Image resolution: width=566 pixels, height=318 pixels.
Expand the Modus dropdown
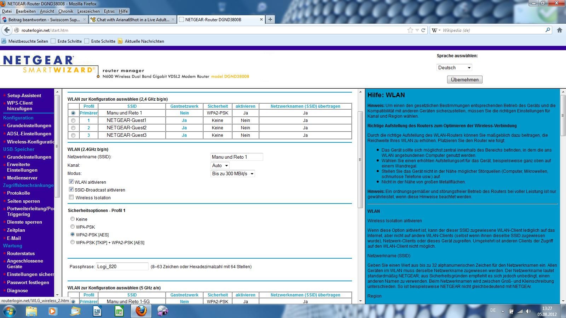click(x=233, y=173)
